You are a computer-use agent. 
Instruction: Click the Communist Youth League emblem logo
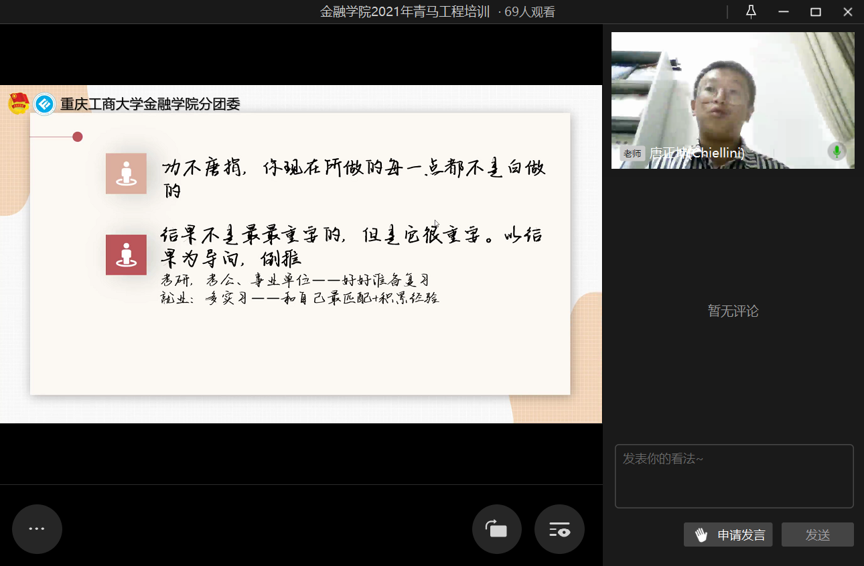tap(18, 104)
